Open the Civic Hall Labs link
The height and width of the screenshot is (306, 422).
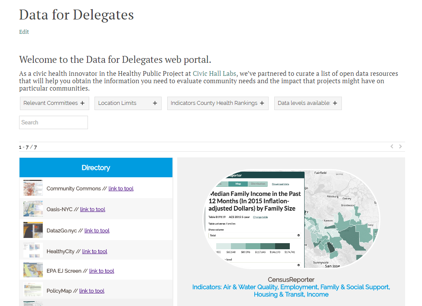tap(214, 74)
